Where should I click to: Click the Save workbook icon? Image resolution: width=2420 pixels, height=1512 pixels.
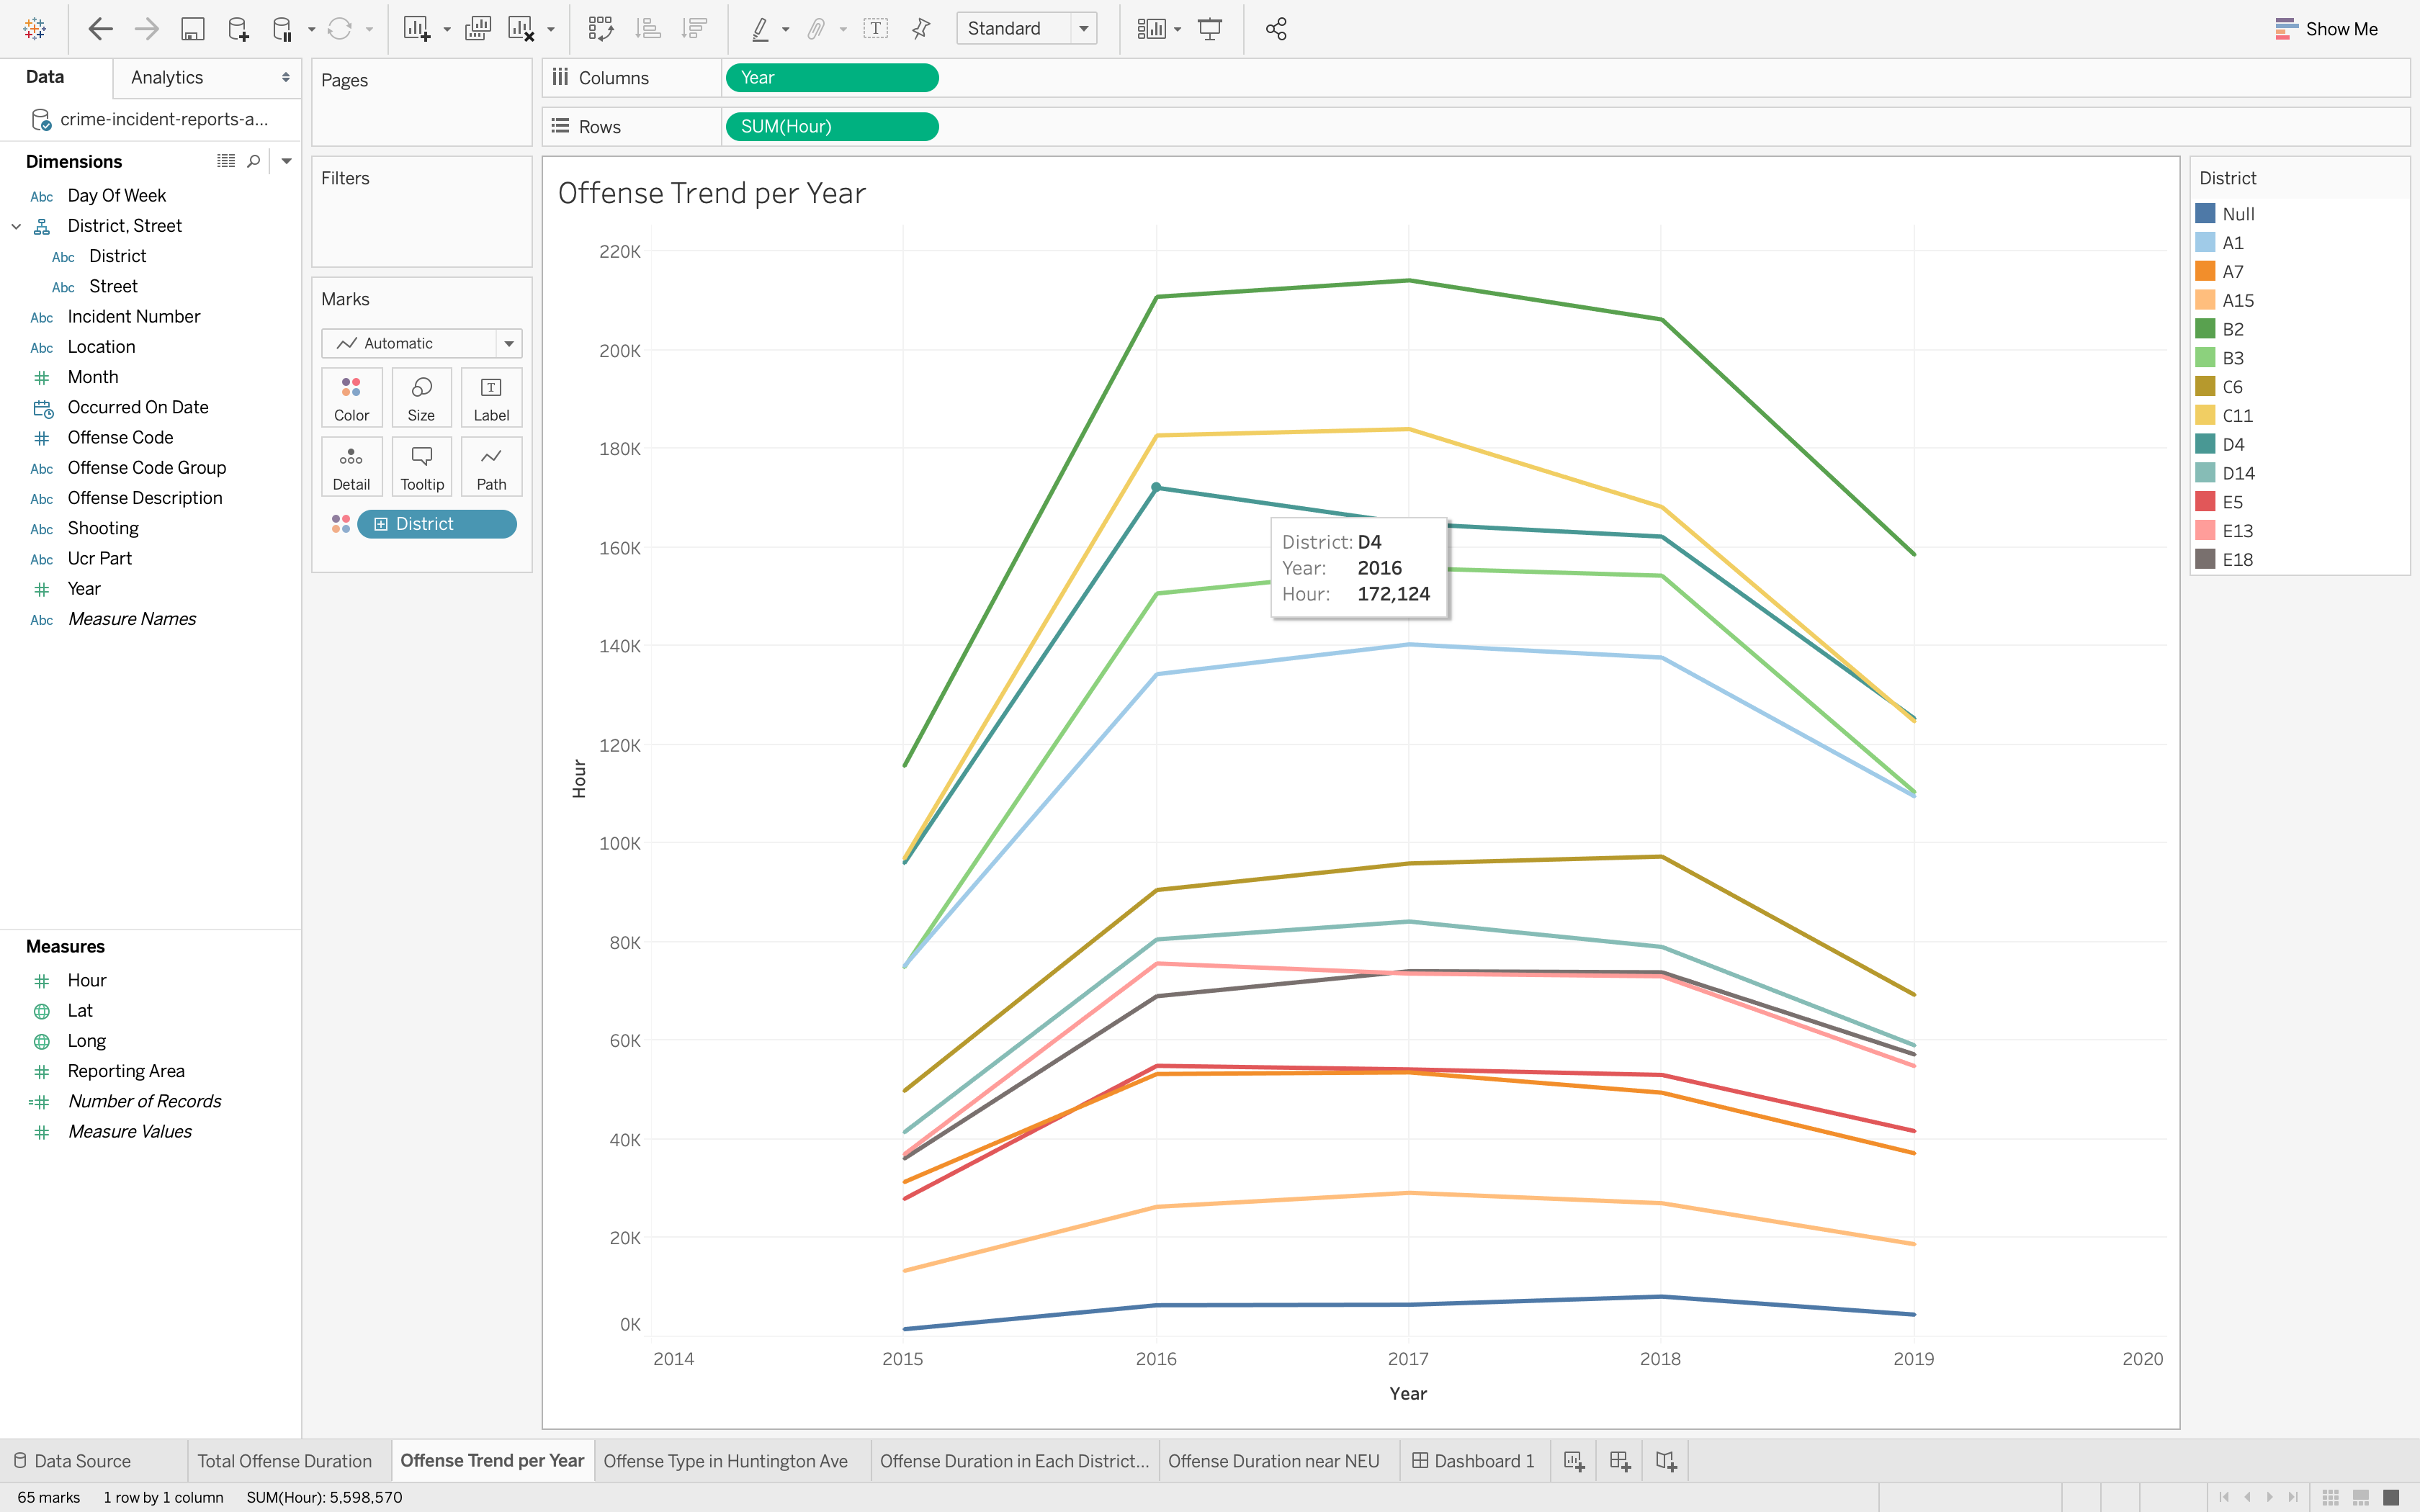(x=192, y=29)
